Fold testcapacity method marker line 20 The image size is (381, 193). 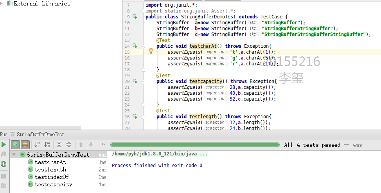pos(143,81)
